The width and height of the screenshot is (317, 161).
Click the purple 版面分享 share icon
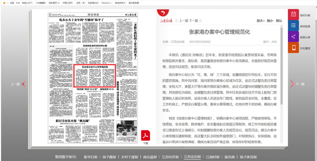293,37
